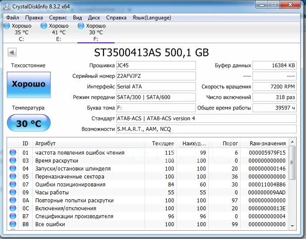Click status orb for attribute 0A
The image size is (306, 239).
[13, 200]
